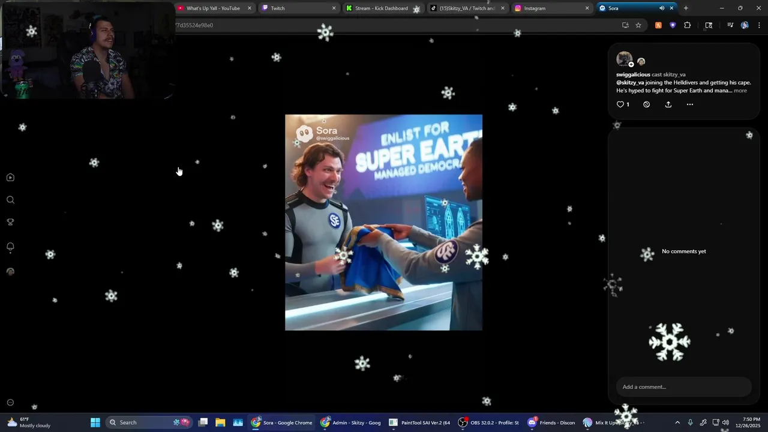This screenshot has height=432, width=768.
Task: Open the three-dot post options menu
Action: point(690,104)
